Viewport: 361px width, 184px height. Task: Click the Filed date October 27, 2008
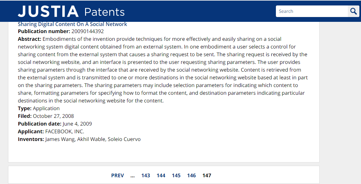53,116
